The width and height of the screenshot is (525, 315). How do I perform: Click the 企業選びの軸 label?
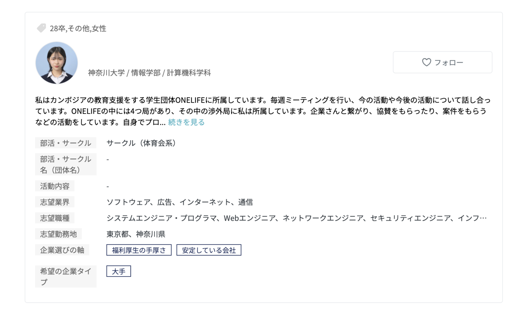point(62,250)
